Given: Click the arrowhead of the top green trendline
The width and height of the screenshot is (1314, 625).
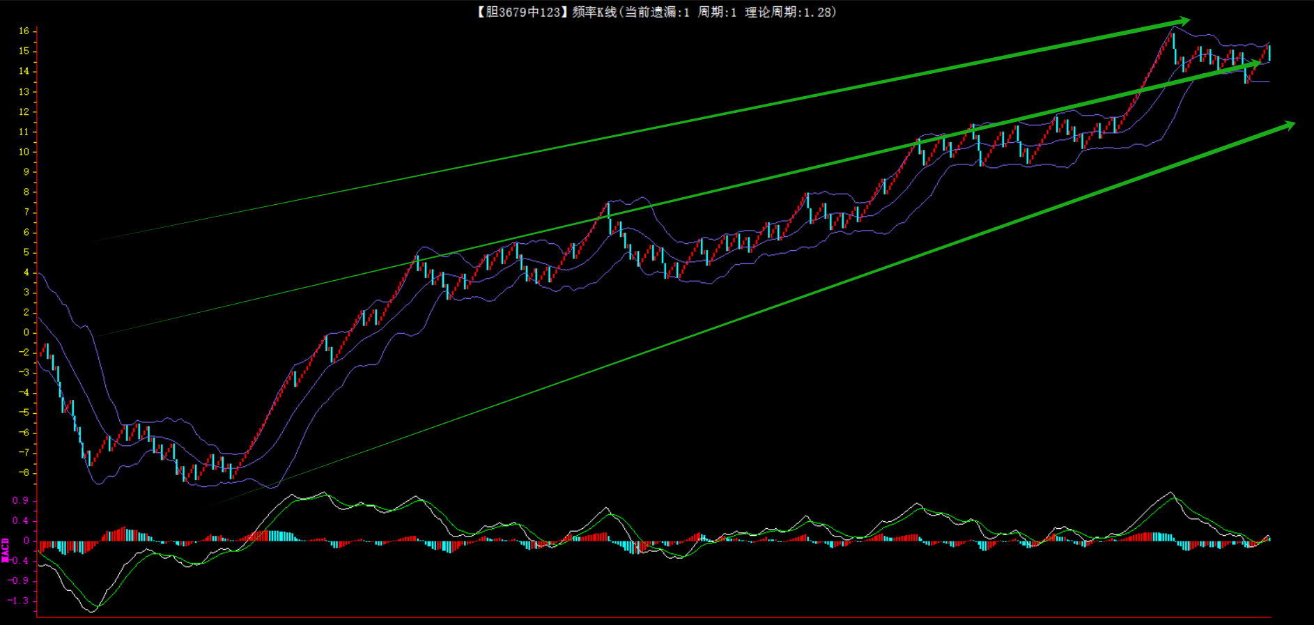Looking at the screenshot, I should tap(1183, 22).
